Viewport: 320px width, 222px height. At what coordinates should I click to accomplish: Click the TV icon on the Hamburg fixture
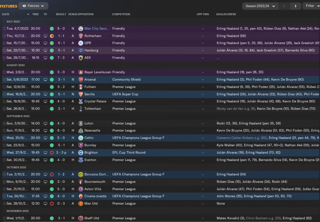(x=45, y=50)
